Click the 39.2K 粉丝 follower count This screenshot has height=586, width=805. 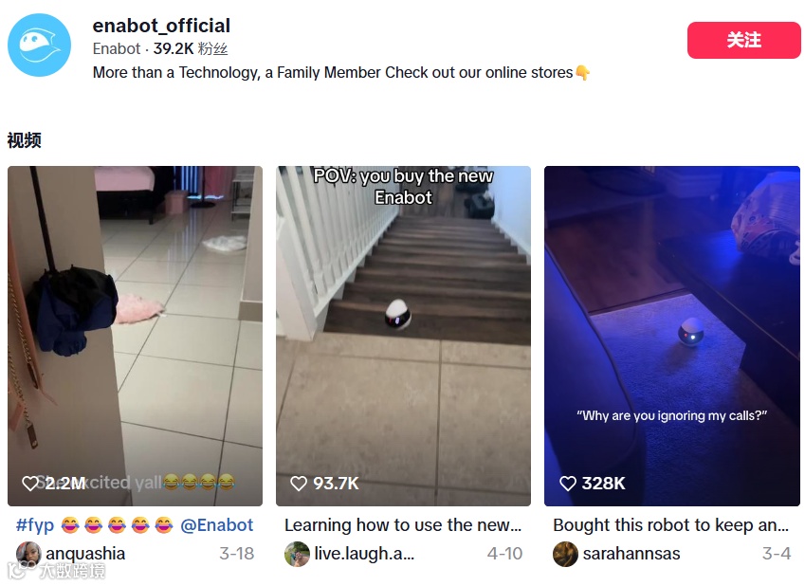191,48
